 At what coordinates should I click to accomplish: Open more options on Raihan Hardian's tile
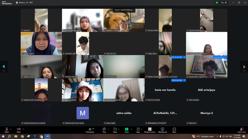184,57
